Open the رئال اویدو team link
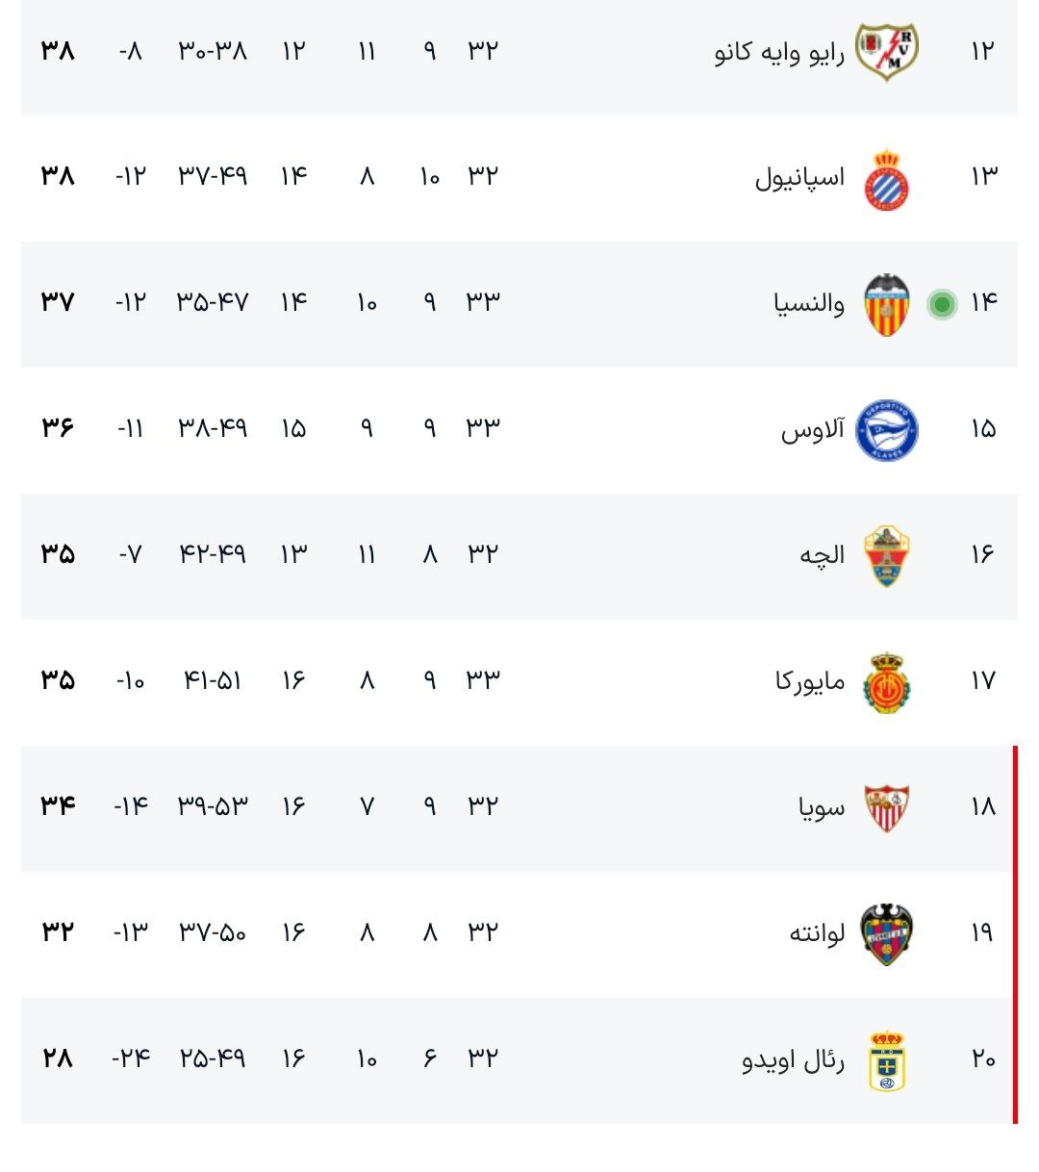The image size is (1039, 1172). click(793, 1059)
